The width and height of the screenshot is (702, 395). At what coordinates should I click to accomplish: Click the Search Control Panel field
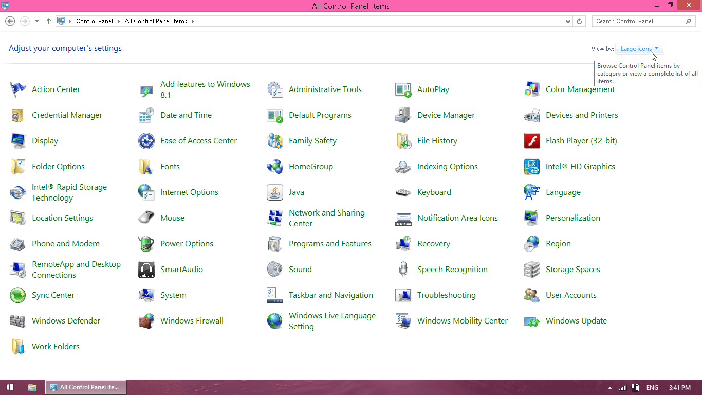644,21
